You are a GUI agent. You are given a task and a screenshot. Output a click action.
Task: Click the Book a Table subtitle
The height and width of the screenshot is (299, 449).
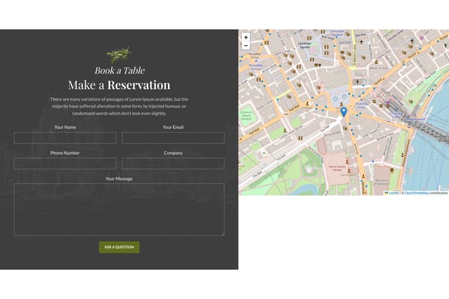120,71
